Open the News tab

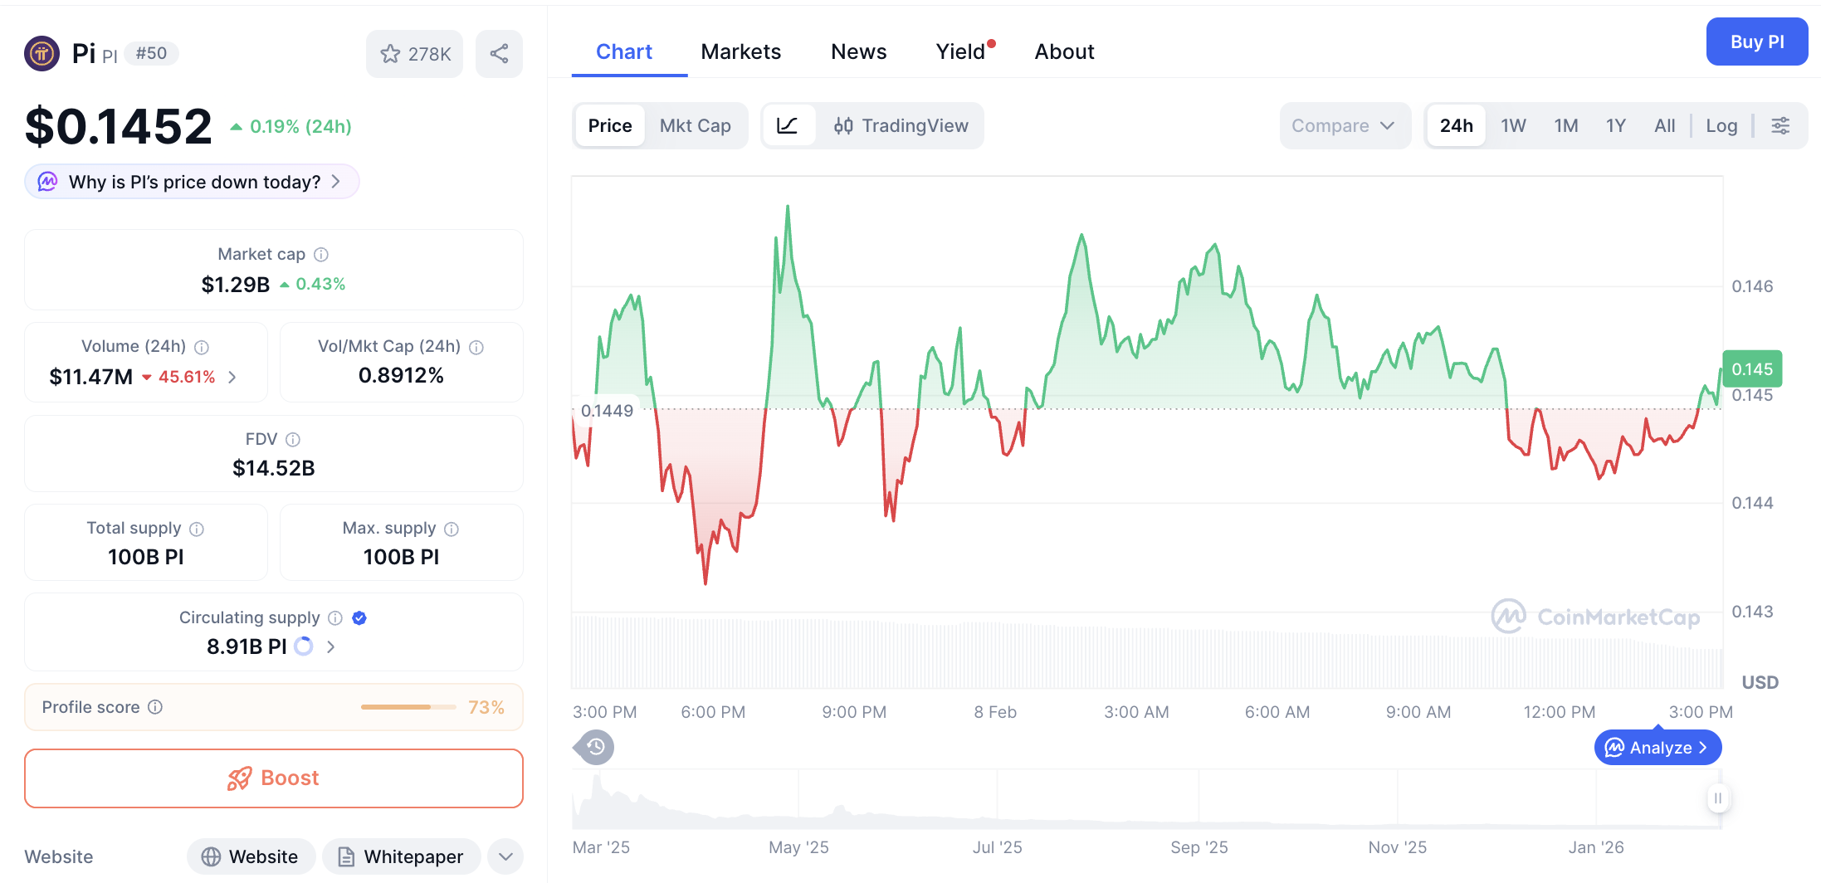(x=858, y=51)
